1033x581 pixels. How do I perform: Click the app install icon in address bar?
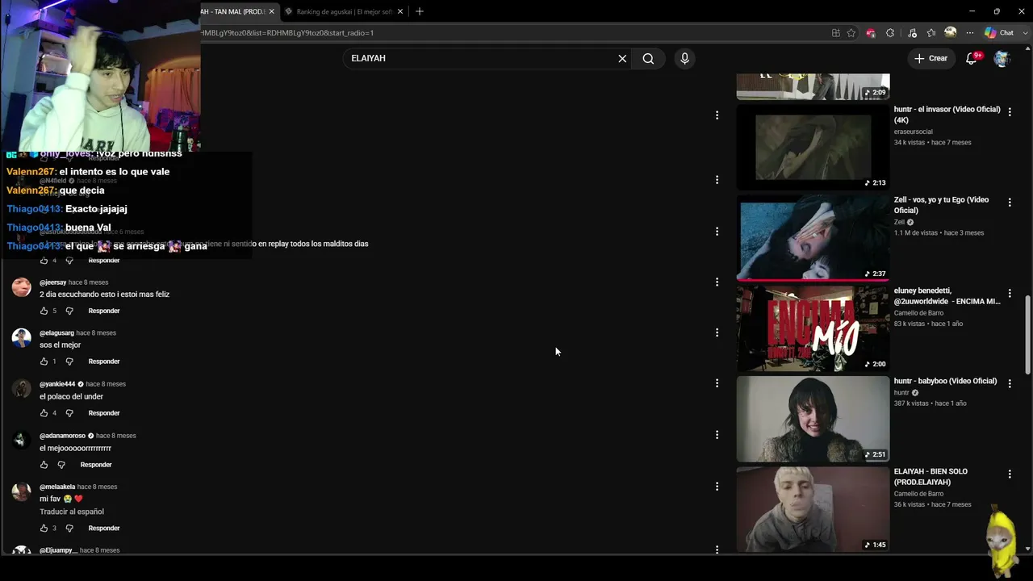(836, 33)
